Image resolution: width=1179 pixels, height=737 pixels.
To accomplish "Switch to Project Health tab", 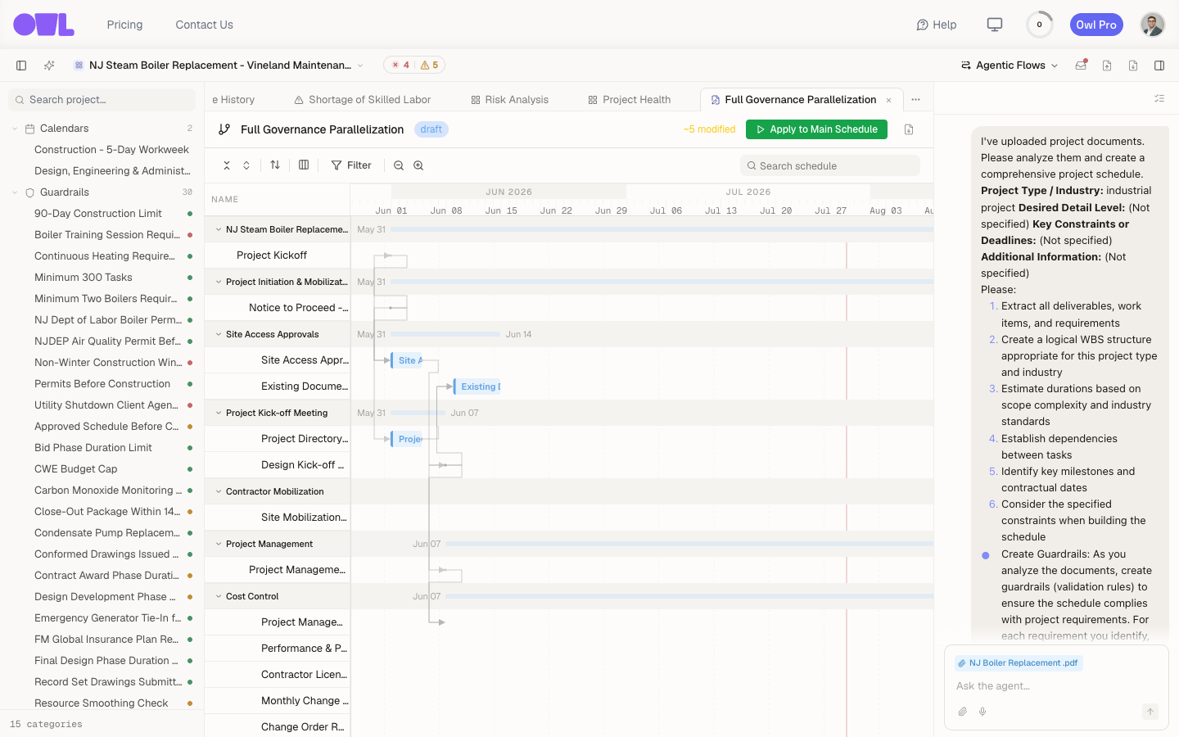I will (629, 100).
